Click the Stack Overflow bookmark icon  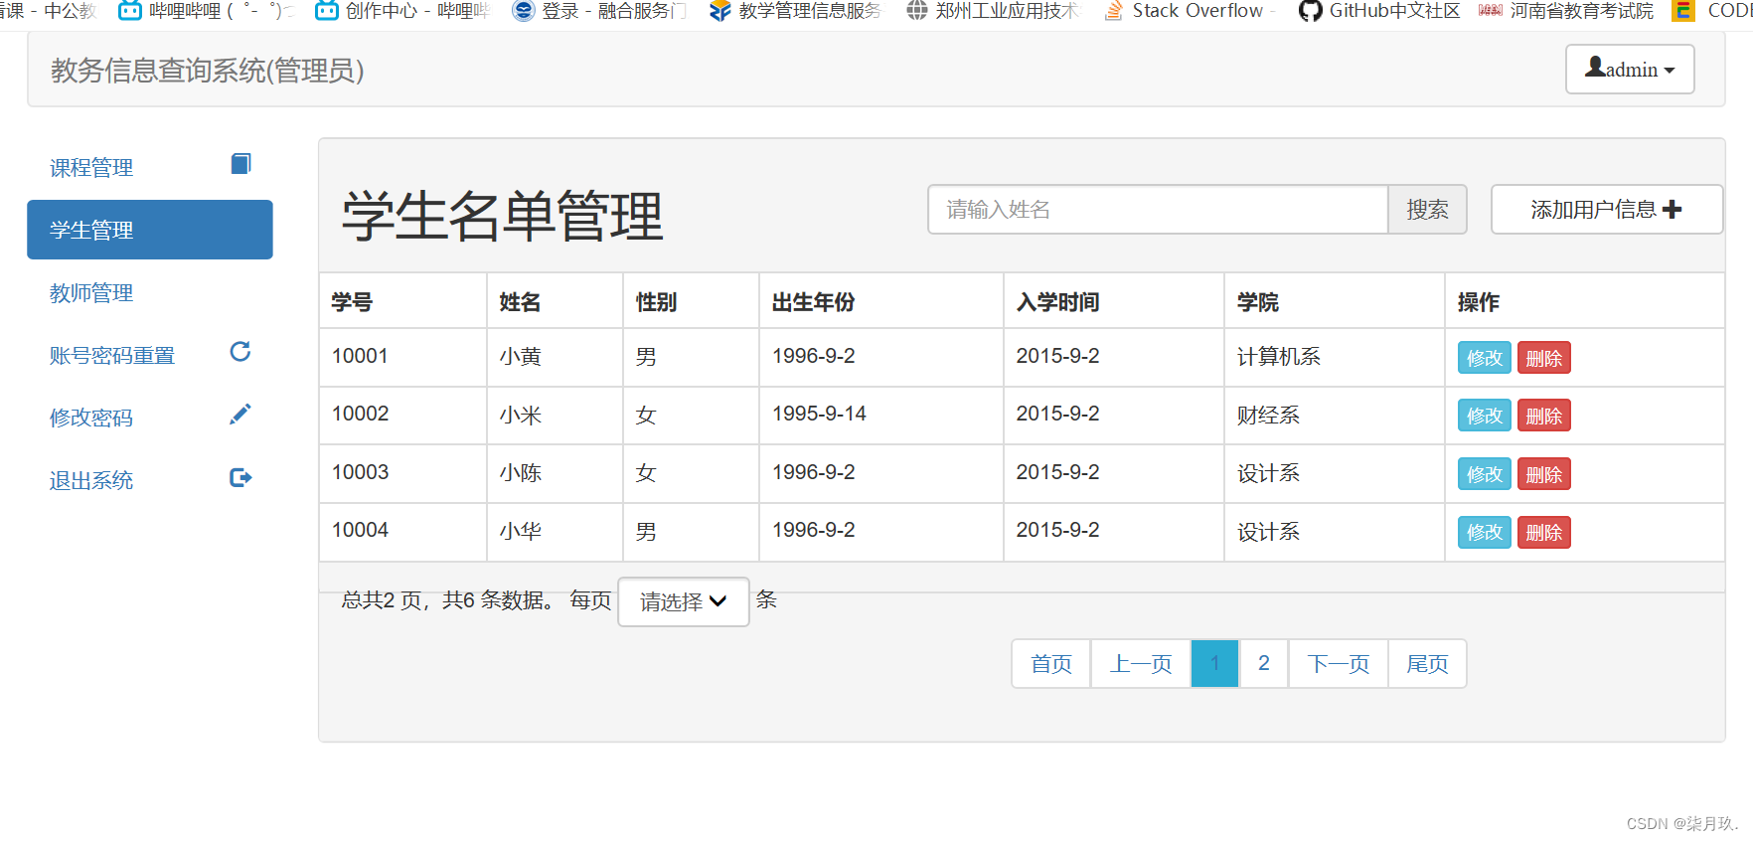[x=1114, y=11]
